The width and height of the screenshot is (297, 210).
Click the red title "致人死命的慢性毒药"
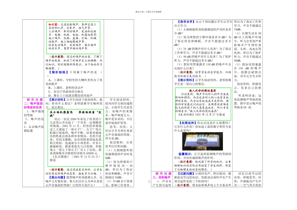pos(203,91)
